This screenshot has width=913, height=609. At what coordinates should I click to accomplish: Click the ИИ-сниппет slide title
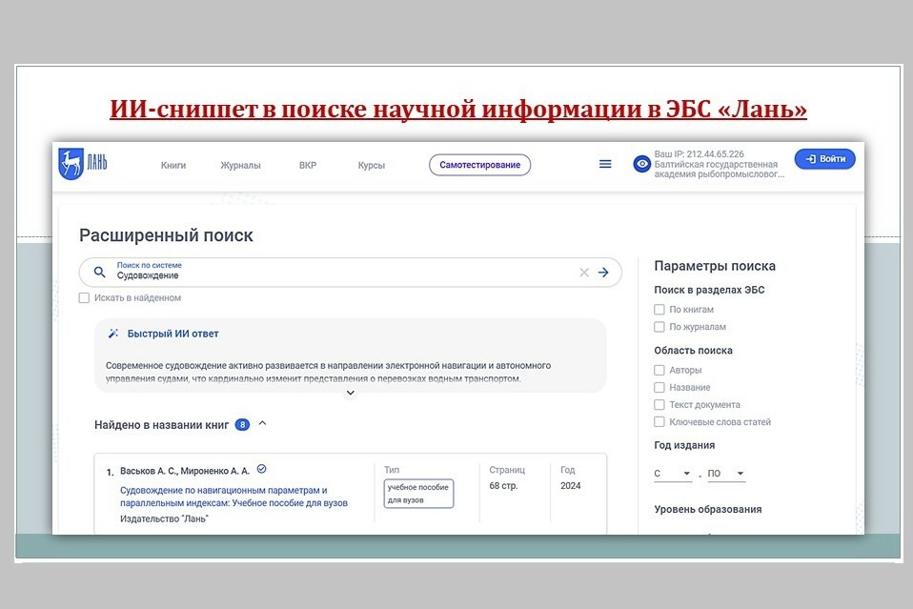458,109
